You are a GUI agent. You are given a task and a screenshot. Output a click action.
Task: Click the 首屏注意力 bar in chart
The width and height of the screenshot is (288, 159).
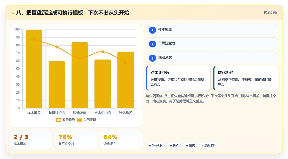pos(57,85)
